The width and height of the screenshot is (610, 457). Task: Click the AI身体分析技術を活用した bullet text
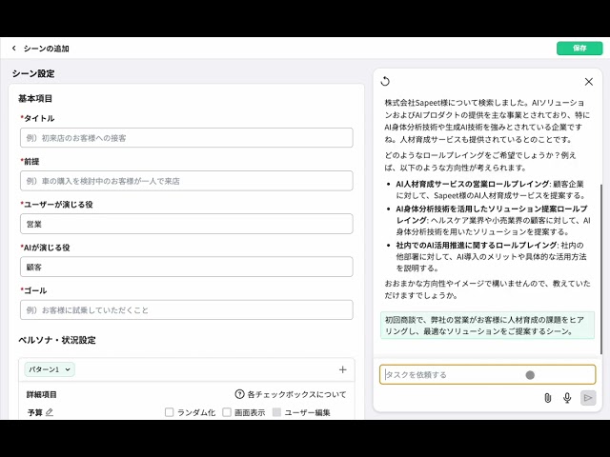pyautogui.click(x=493, y=220)
